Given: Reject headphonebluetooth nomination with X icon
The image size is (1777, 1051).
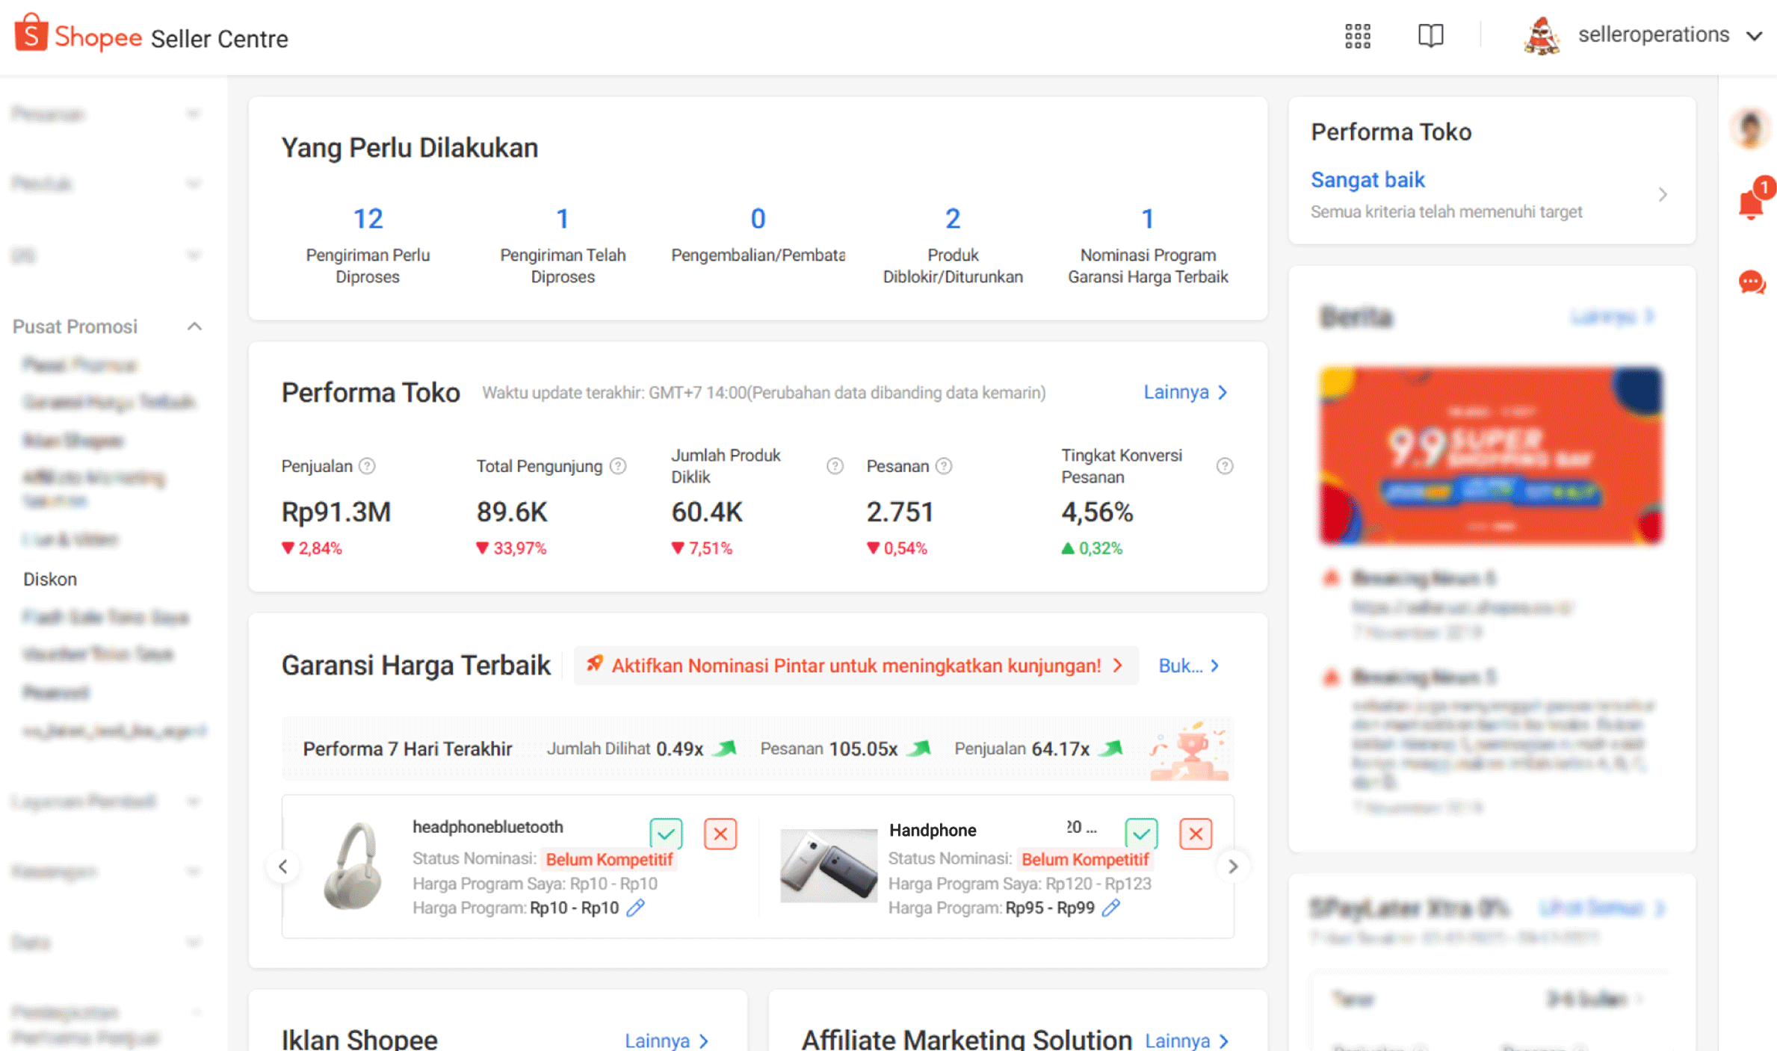Looking at the screenshot, I should click(x=720, y=834).
